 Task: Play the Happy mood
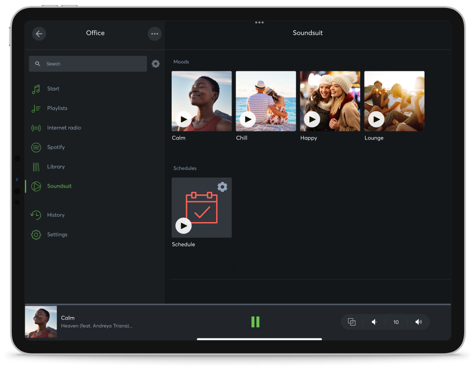pos(312,119)
